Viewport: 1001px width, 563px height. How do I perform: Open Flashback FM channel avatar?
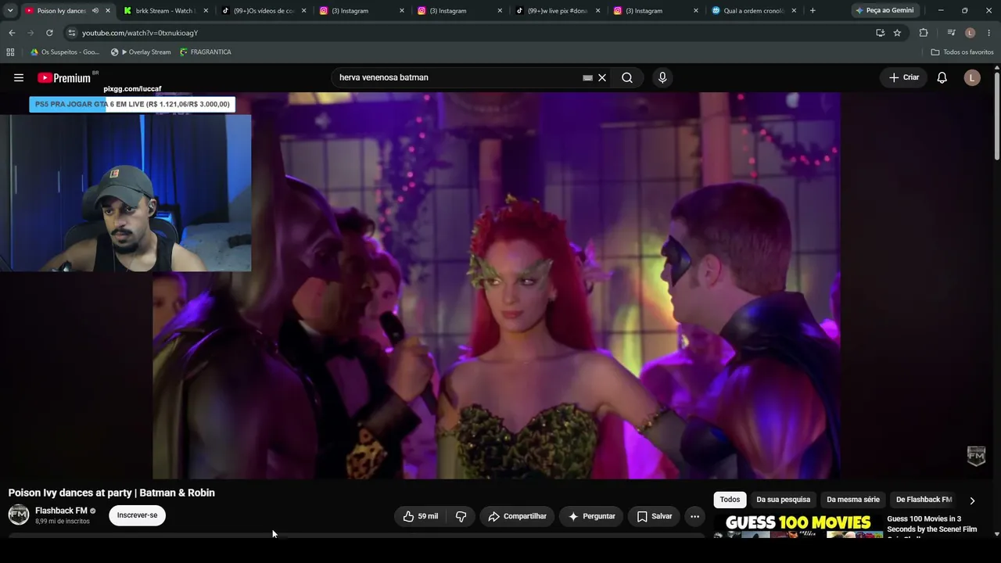19,515
